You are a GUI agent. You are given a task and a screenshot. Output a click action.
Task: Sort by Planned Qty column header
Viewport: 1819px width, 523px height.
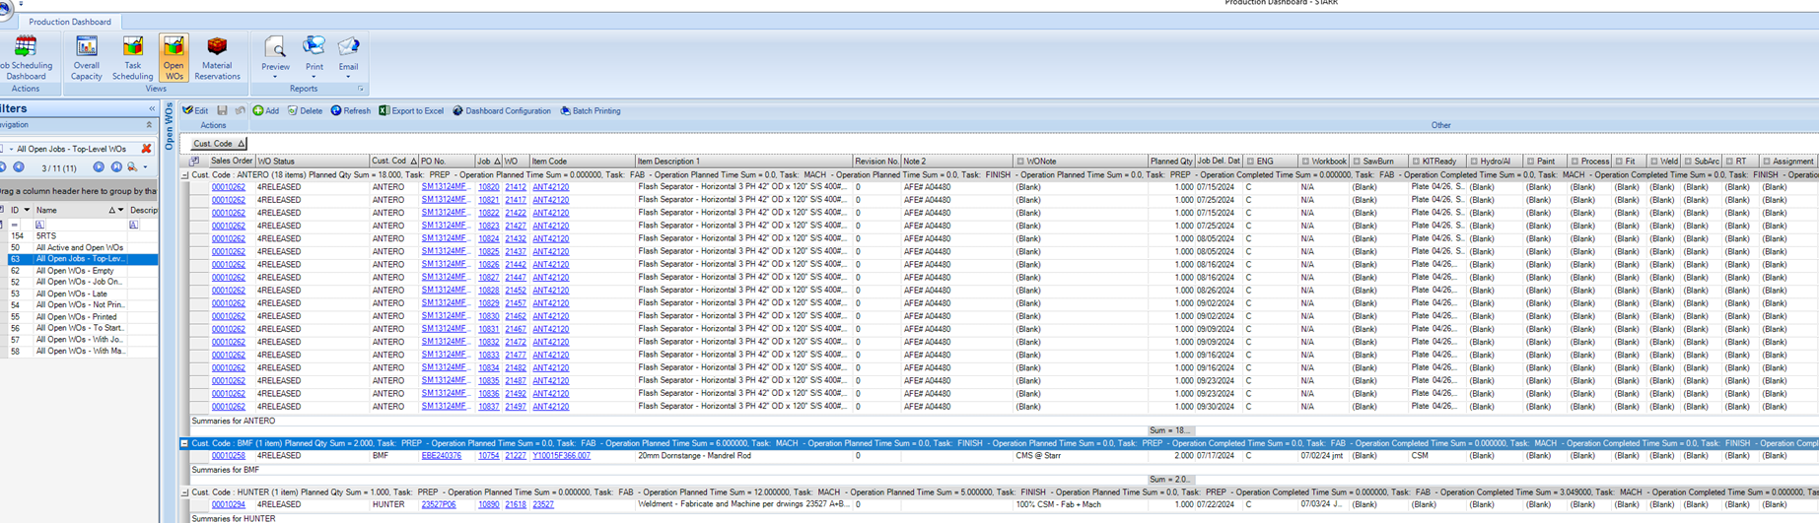1171,162
